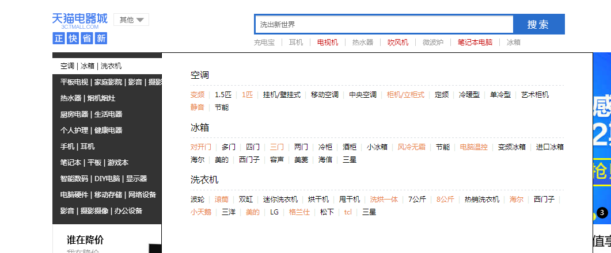Select 生活电器 in the left category menu

pos(108,114)
